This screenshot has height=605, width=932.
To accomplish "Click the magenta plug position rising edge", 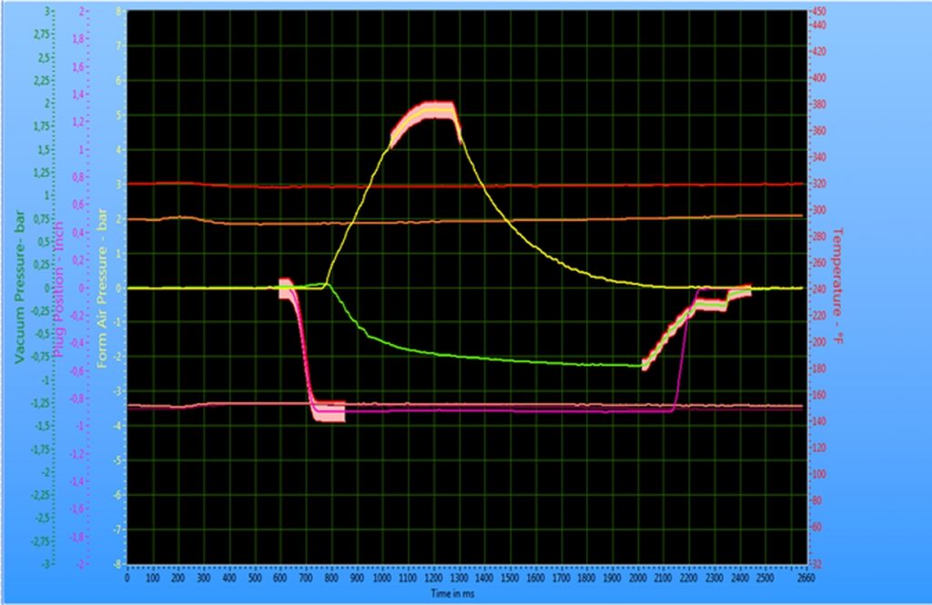I will [683, 355].
